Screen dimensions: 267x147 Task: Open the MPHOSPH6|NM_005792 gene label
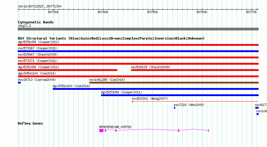115,127
